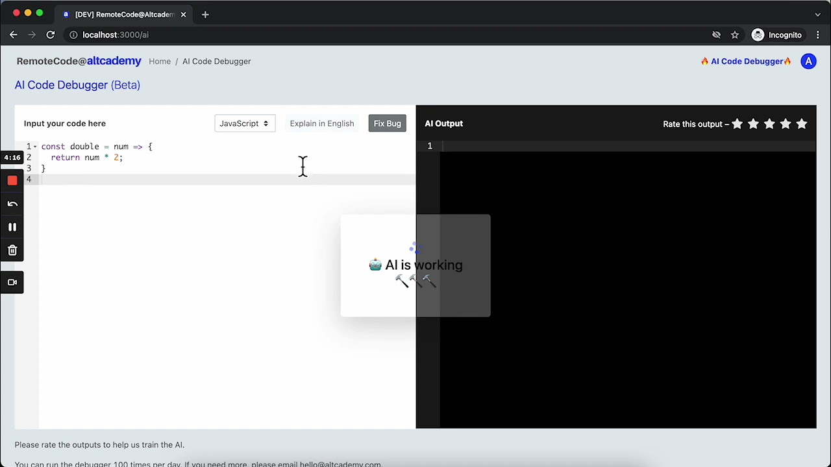Bookmark page with the star icon
Viewport: 831px width, 467px height.
click(x=735, y=35)
